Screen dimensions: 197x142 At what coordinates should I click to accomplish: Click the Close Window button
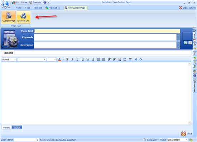(187, 8)
